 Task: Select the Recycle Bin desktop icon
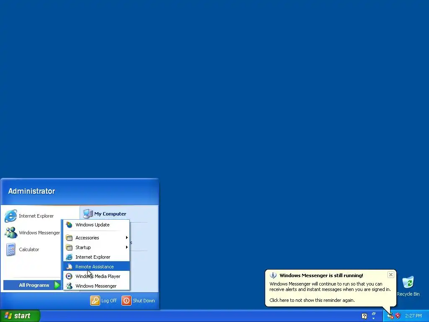[408, 286]
